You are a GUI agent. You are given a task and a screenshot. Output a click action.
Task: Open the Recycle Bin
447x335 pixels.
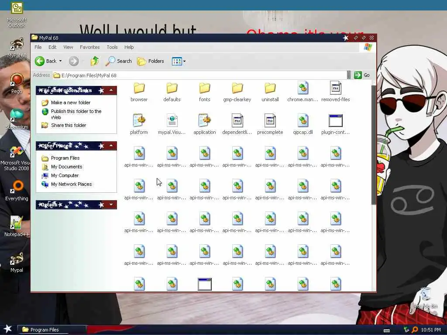tap(425, 298)
